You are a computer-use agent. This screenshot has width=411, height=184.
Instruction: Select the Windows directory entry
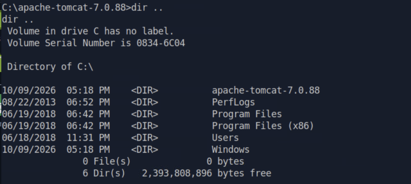231,150
